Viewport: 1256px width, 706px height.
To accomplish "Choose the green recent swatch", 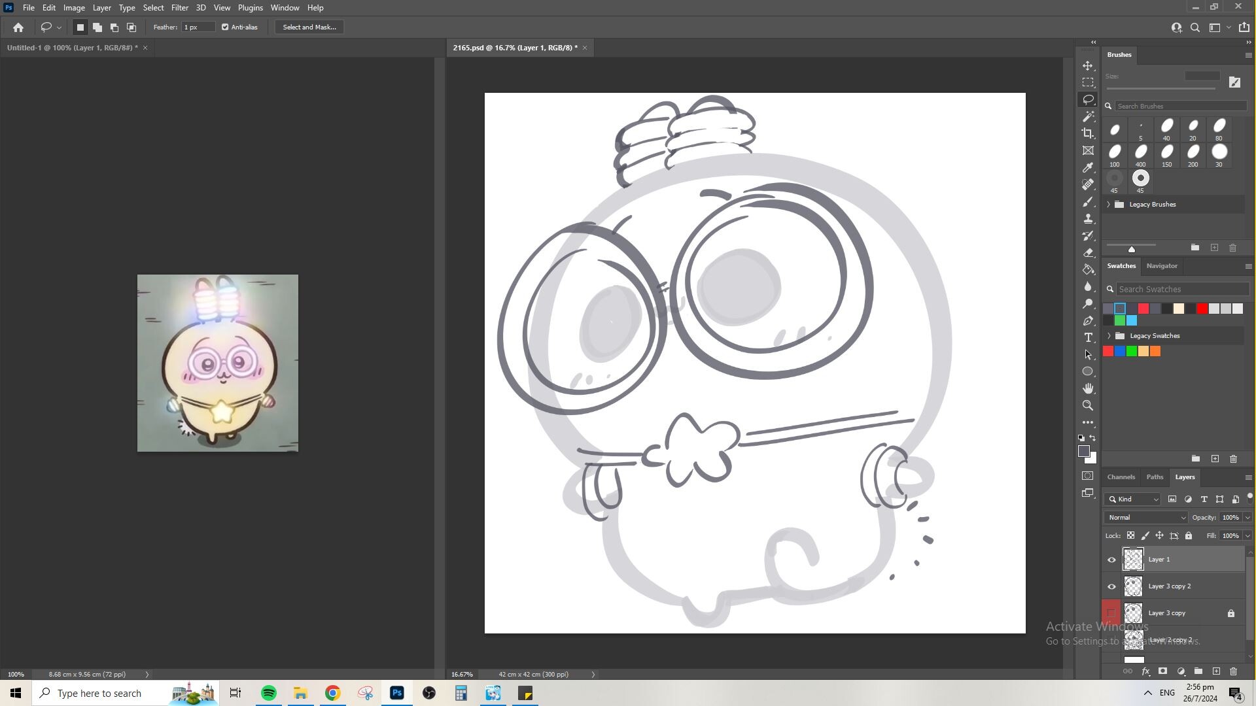I will (x=1120, y=321).
